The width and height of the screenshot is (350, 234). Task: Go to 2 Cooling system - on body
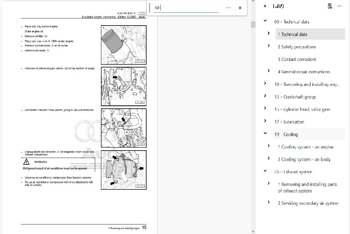(304, 159)
